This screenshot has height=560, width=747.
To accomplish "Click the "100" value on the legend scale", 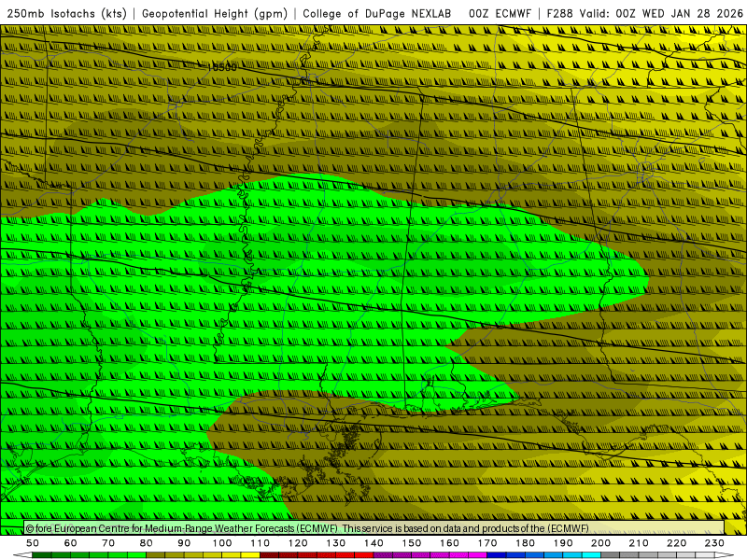I will 222,543.
